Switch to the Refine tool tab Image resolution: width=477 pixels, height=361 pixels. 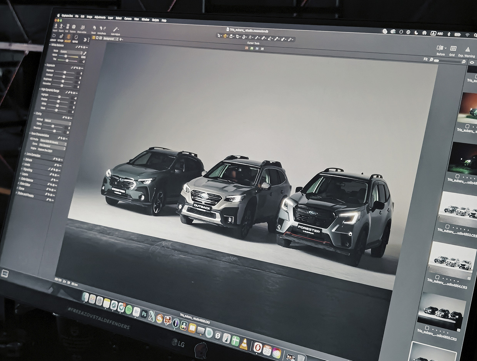(x=76, y=39)
